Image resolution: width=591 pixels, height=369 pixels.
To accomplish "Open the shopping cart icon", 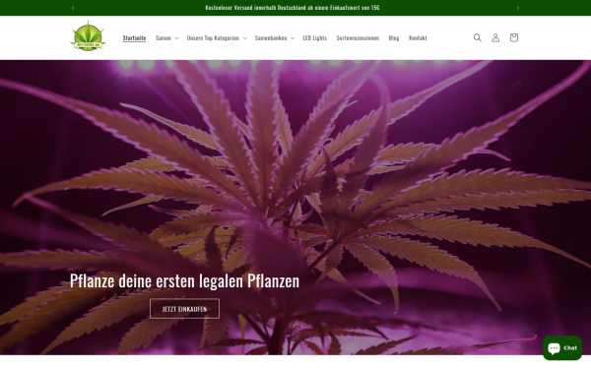I will [x=514, y=37].
